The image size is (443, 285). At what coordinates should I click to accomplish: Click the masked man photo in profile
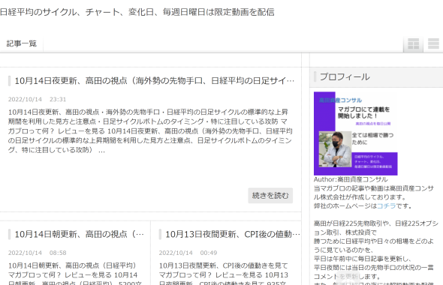click(x=335, y=149)
